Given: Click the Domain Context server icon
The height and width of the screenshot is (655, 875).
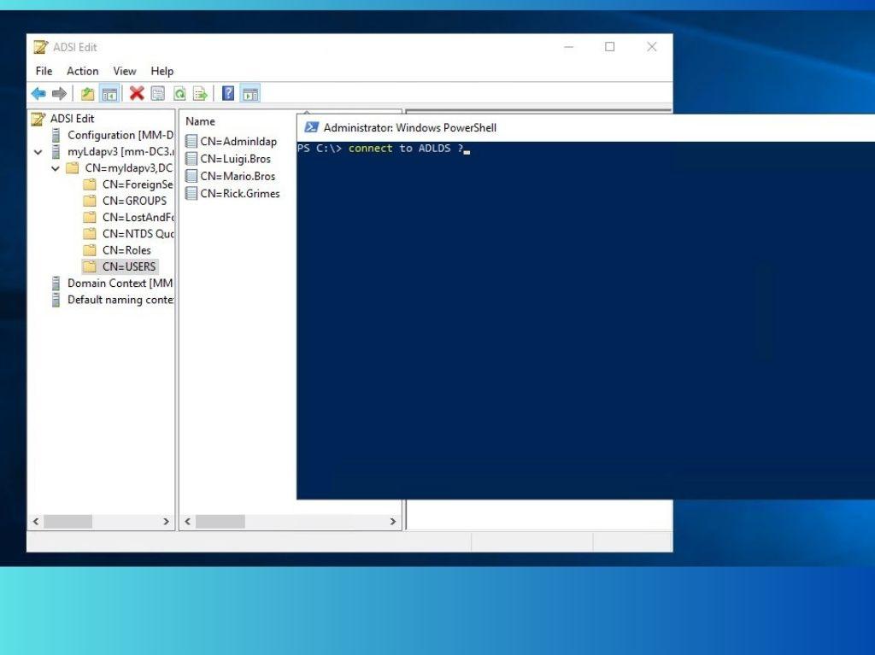Looking at the screenshot, I should [56, 283].
